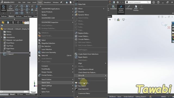Switch to the Features tab
Viewport: 174px width, 98px height.
[4, 16]
